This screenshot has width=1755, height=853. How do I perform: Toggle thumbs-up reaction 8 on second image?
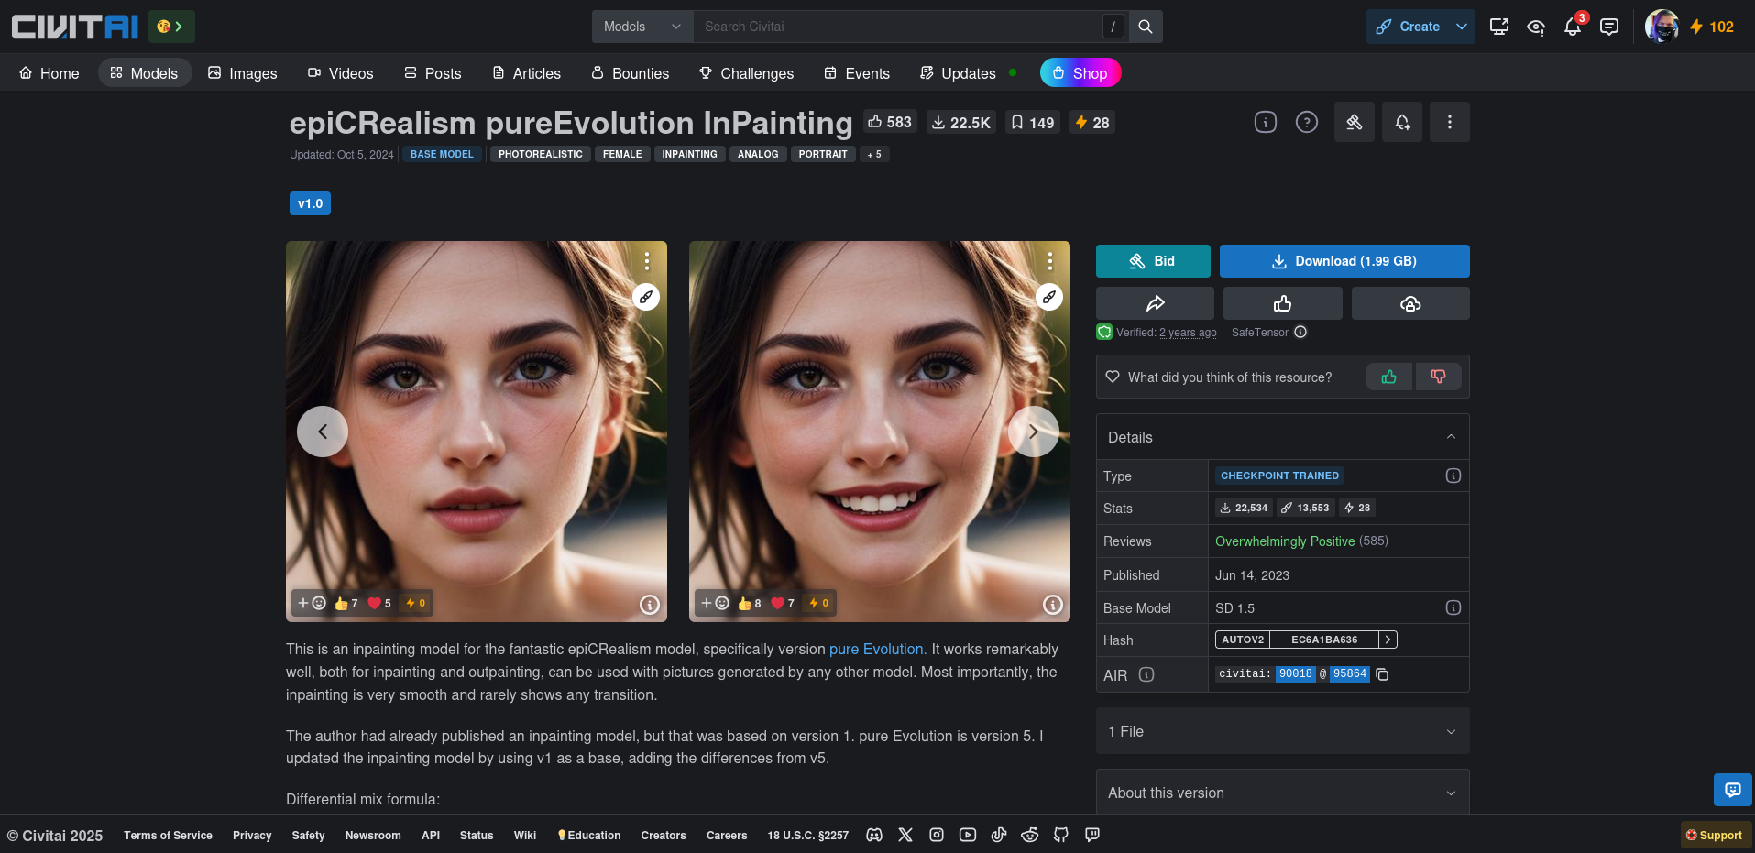click(750, 603)
